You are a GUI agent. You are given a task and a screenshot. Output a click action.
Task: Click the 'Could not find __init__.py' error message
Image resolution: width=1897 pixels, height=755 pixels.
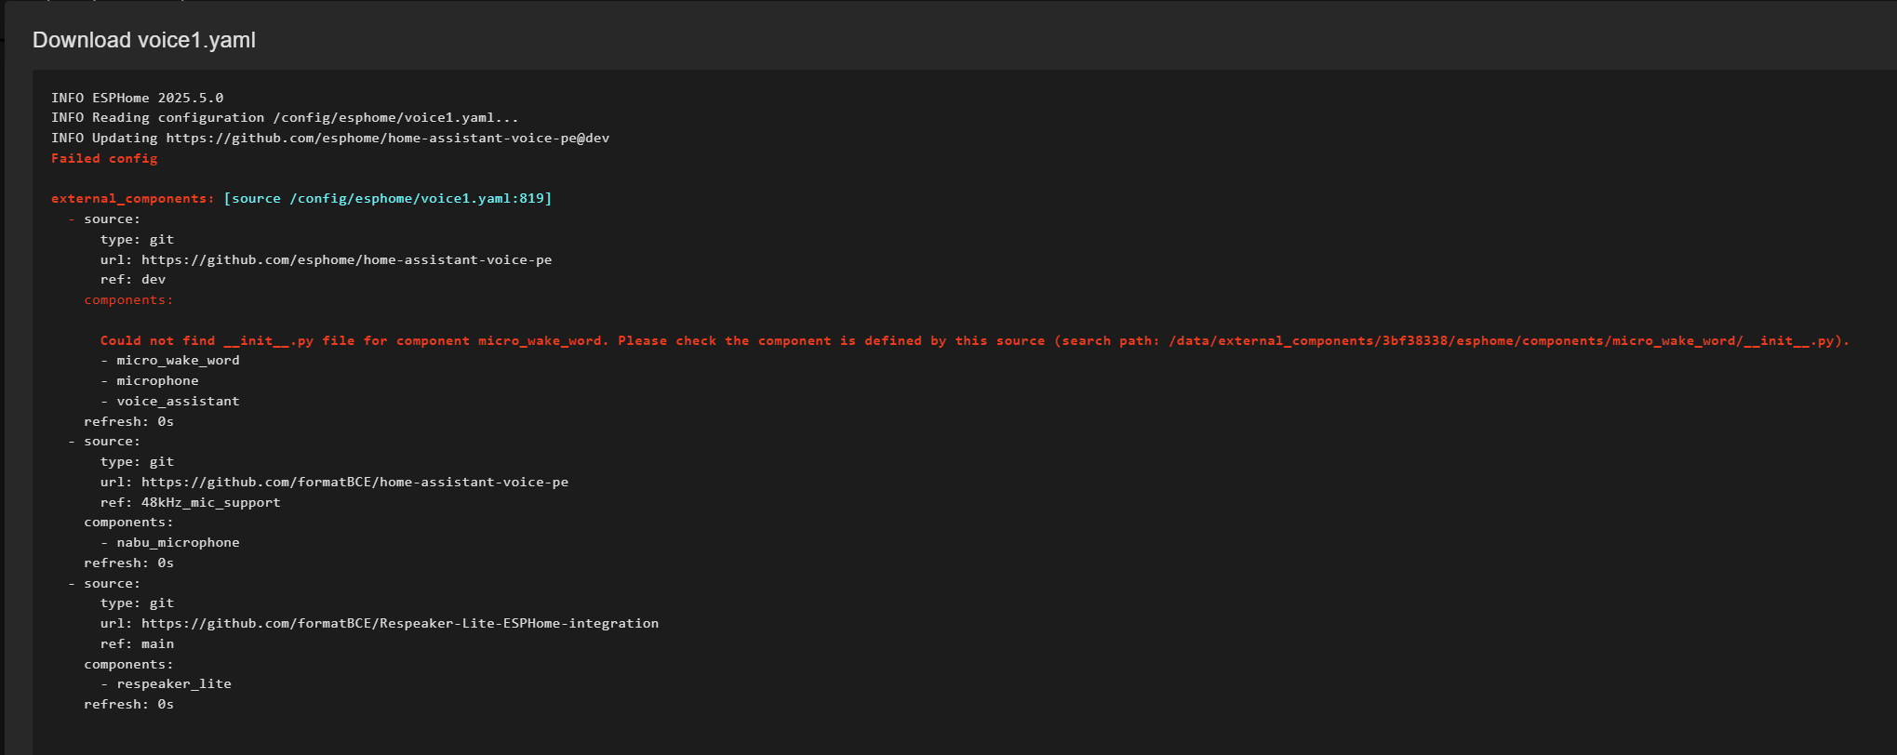pos(975,341)
